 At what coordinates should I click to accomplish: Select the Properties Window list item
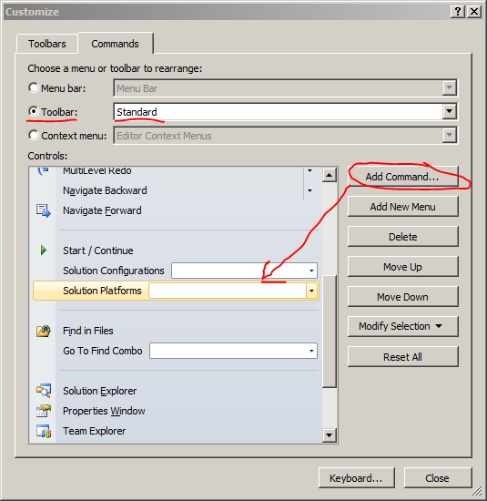(x=176, y=411)
